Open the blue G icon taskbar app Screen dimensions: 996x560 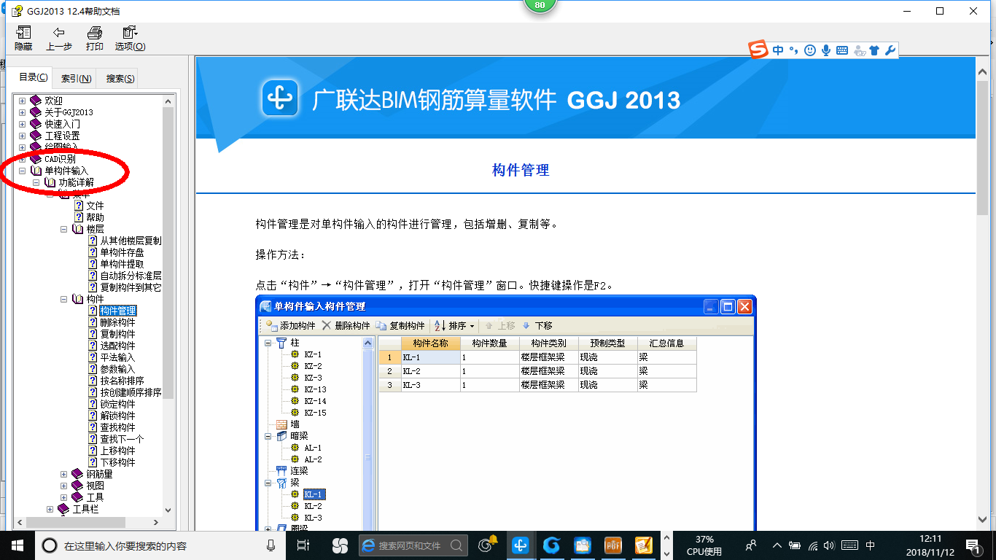click(x=551, y=545)
